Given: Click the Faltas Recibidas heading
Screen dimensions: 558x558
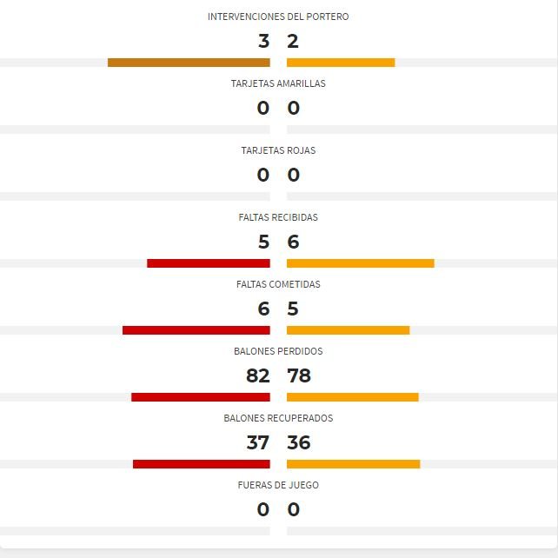Looking at the screenshot, I should click(x=278, y=217).
